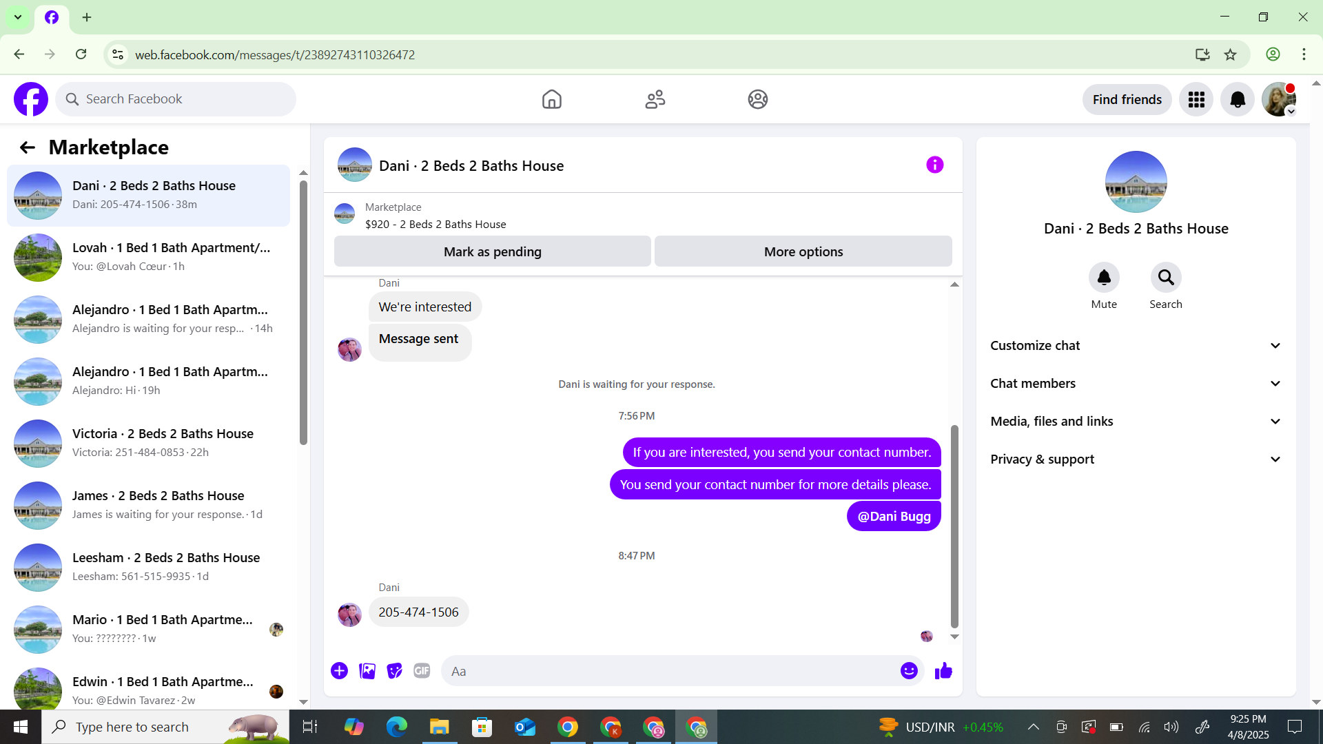Viewport: 1323px width, 744px height.
Task: Expand Customize chat section
Action: click(x=1136, y=346)
